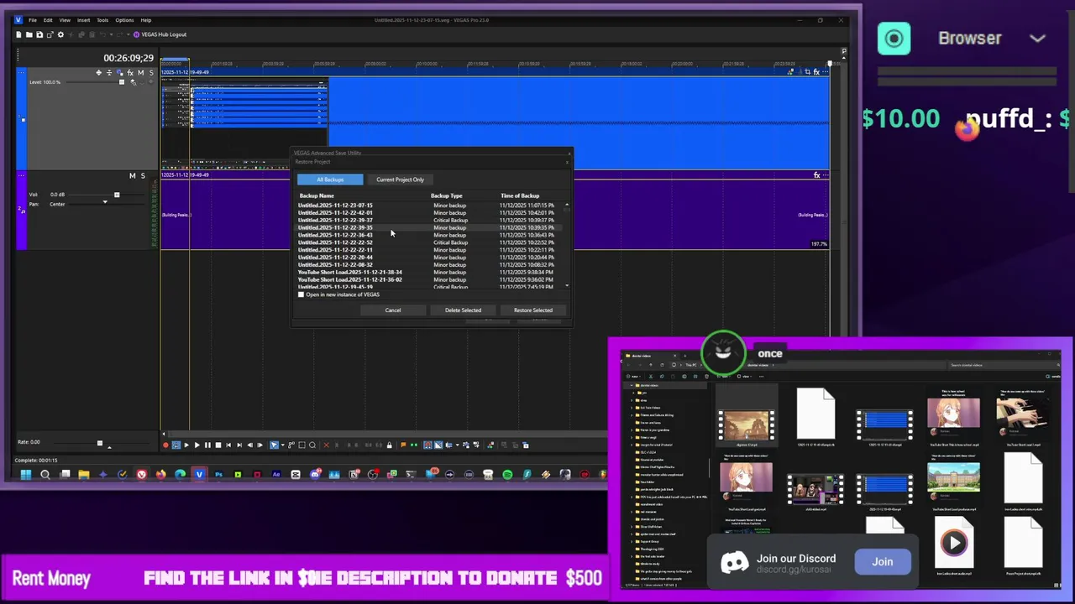Open the Edit menu

(x=48, y=20)
